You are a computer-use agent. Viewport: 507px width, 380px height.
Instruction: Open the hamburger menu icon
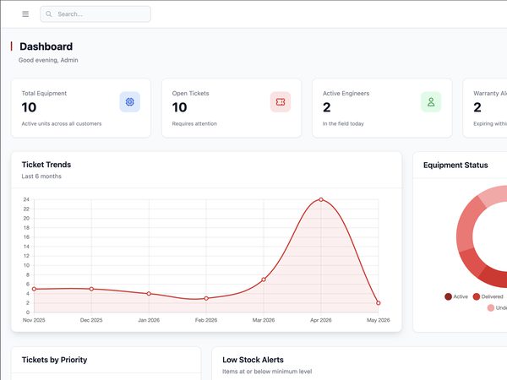point(25,14)
